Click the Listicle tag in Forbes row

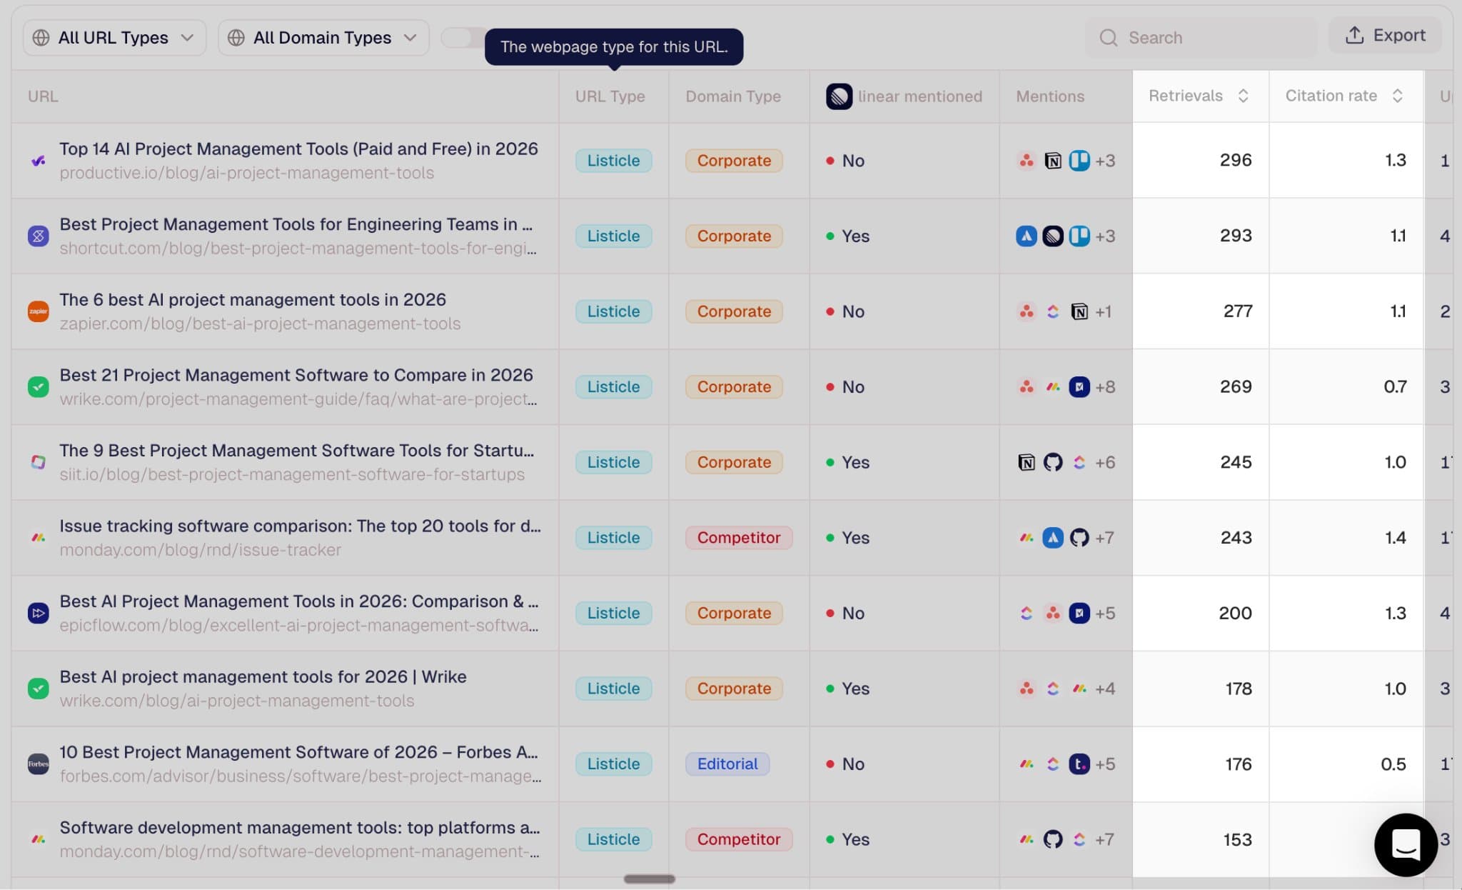click(x=613, y=764)
